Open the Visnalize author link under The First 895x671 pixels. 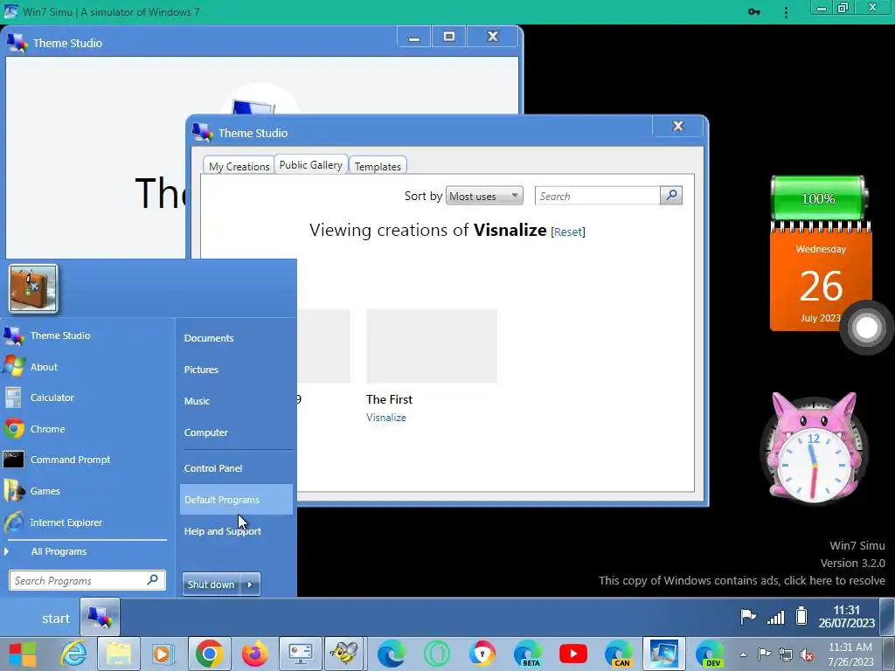pos(385,417)
